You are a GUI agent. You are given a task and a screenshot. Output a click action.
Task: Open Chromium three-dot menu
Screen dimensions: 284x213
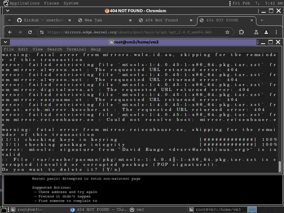tap(276, 32)
